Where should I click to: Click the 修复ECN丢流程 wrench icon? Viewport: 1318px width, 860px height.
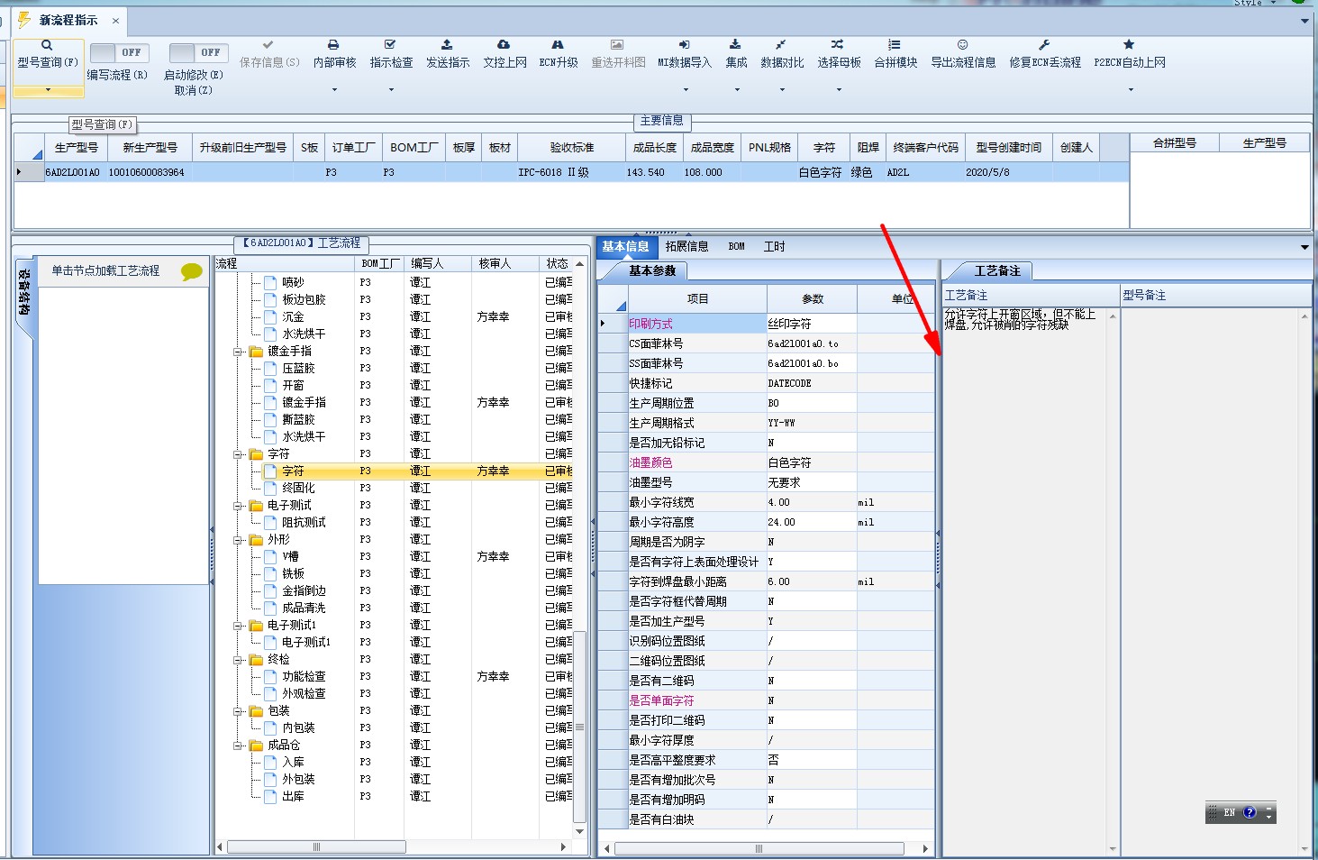tap(1044, 44)
